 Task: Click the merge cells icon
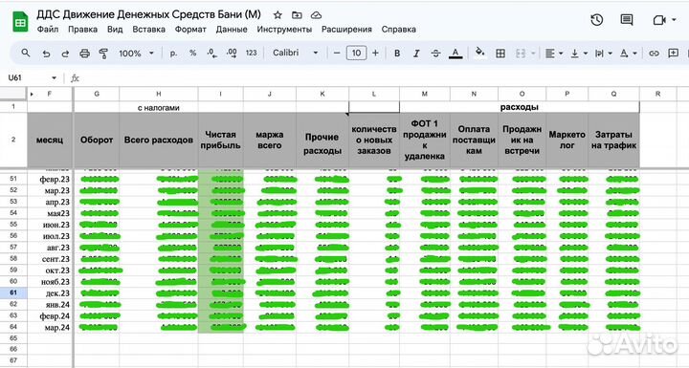point(521,54)
